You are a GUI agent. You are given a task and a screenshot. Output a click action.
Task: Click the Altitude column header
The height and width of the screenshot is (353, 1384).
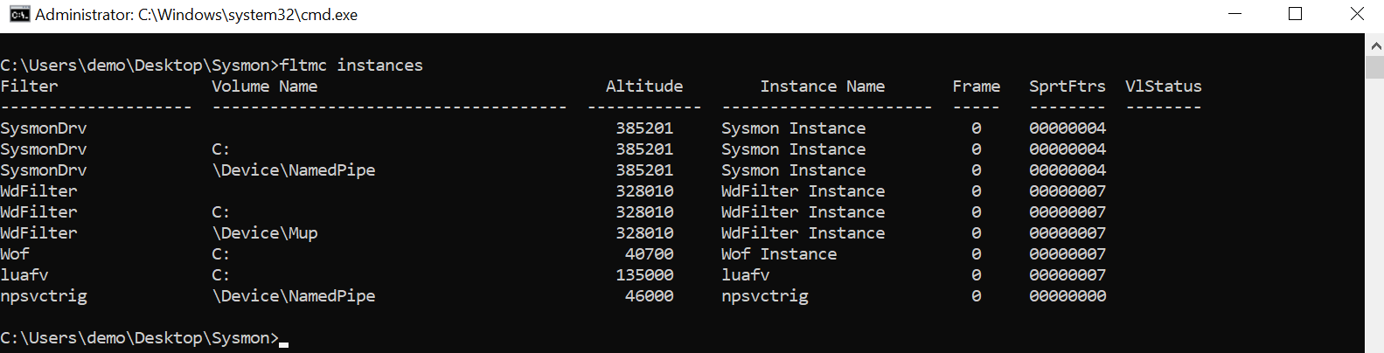point(644,87)
